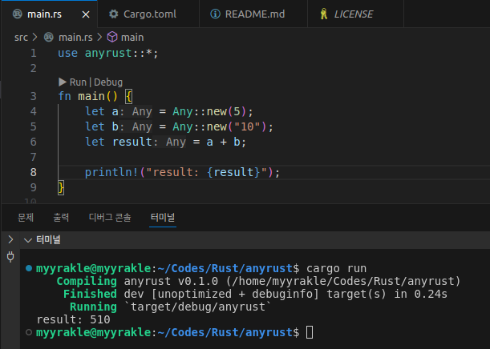This screenshot has width=490, height=349.
Task: Click the run triangle above fn main
Action: tap(63, 82)
